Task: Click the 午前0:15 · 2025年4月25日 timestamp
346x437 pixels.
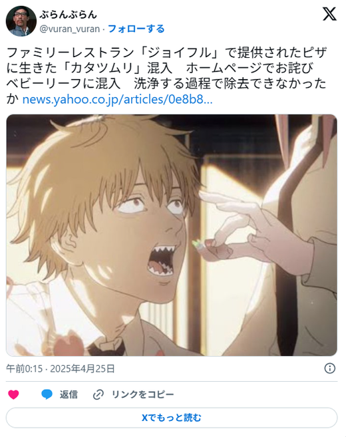Action: [x=61, y=368]
